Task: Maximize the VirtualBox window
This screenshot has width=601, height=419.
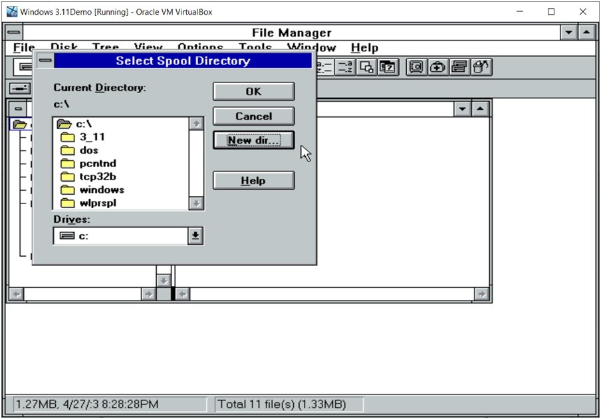Action: click(550, 11)
